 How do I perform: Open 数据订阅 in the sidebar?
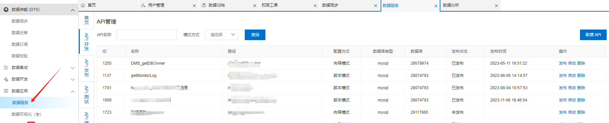(20, 44)
